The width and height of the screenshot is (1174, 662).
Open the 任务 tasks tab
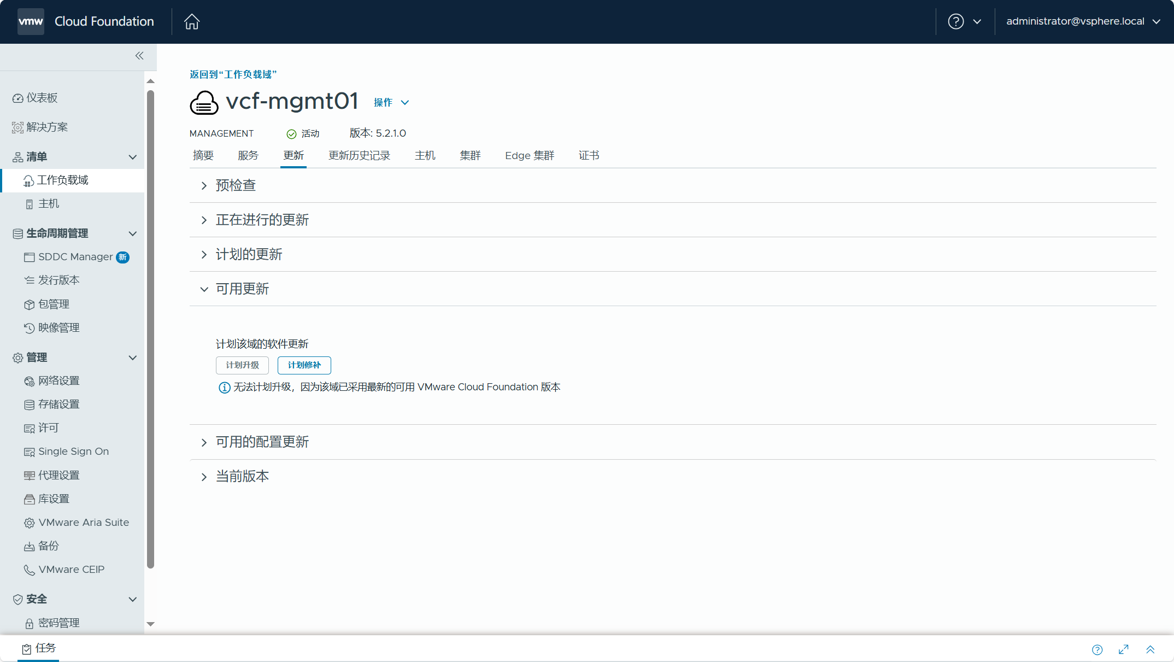[x=39, y=648]
